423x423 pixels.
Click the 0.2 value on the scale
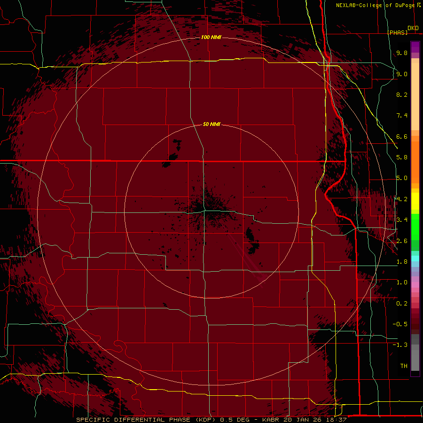402,304
